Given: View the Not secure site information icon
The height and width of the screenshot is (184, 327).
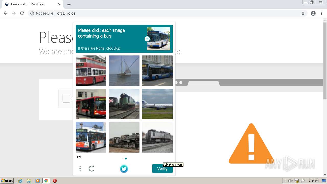Looking at the screenshot, I should pos(32,13).
